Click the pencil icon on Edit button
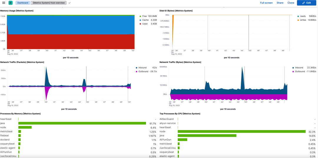This screenshot has width=318, height=158. point(303,3)
